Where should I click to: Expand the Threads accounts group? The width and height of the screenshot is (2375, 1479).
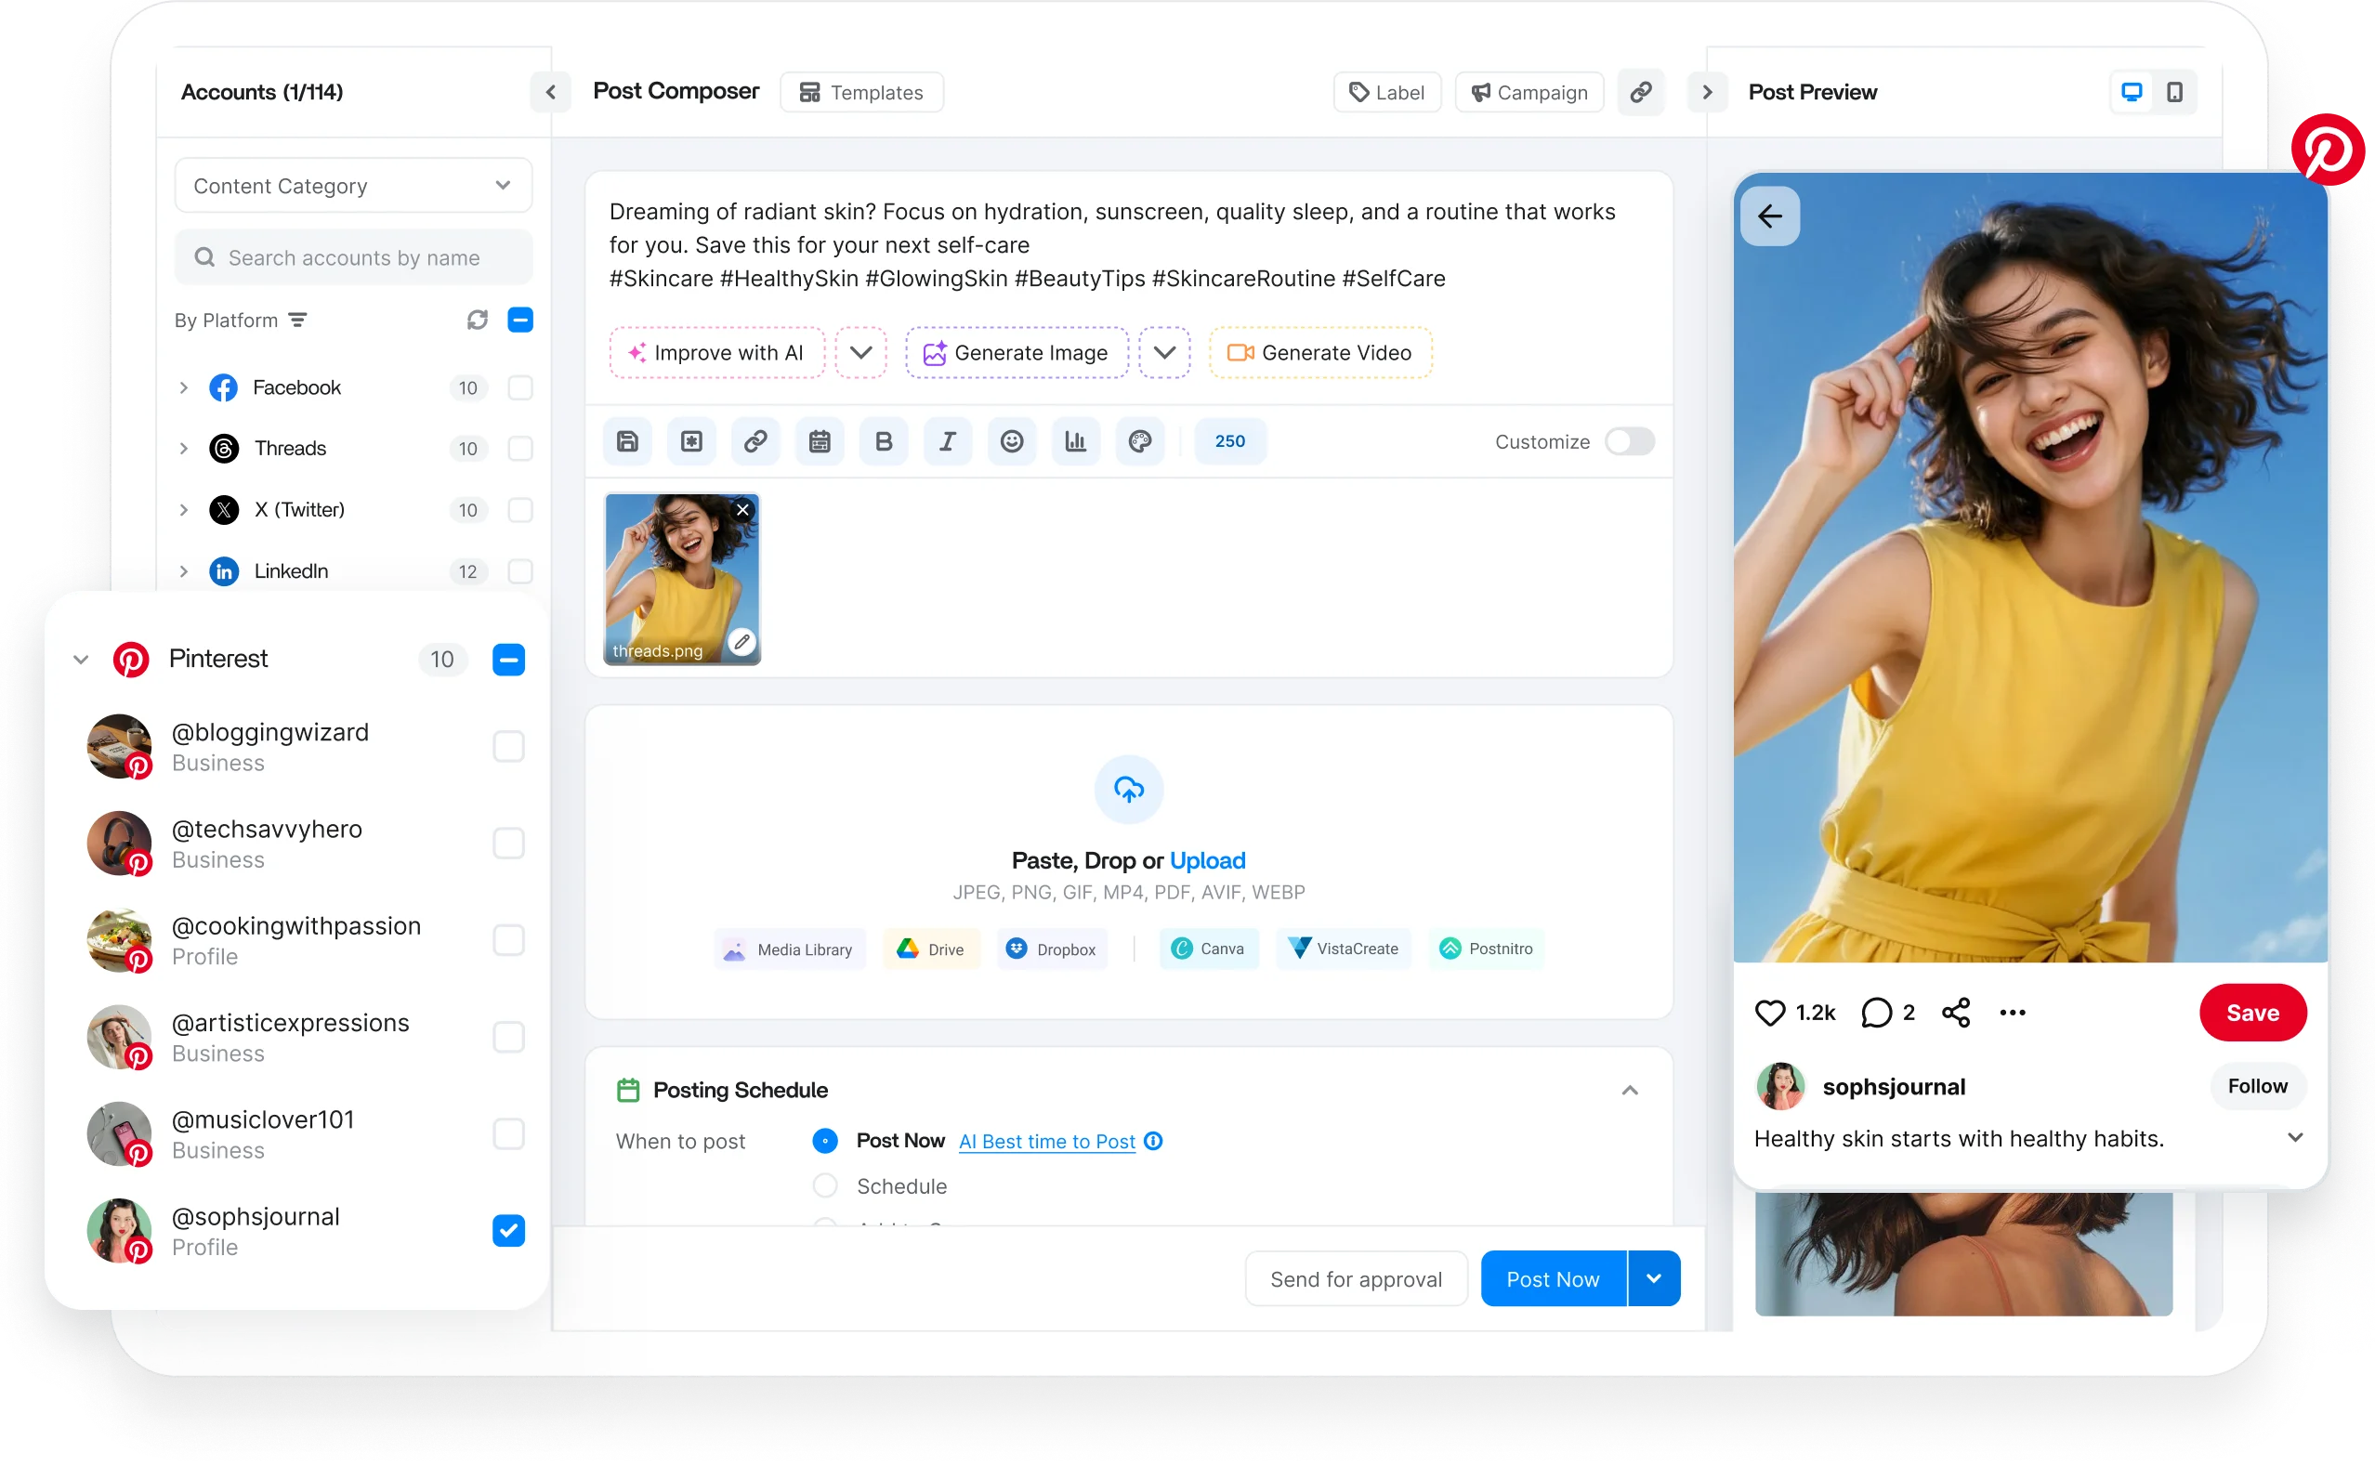pyautogui.click(x=183, y=448)
